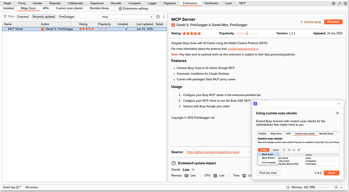The width and height of the screenshot is (349, 192).
Task: Click the author icon in MCP Server row
Action: (42, 29)
